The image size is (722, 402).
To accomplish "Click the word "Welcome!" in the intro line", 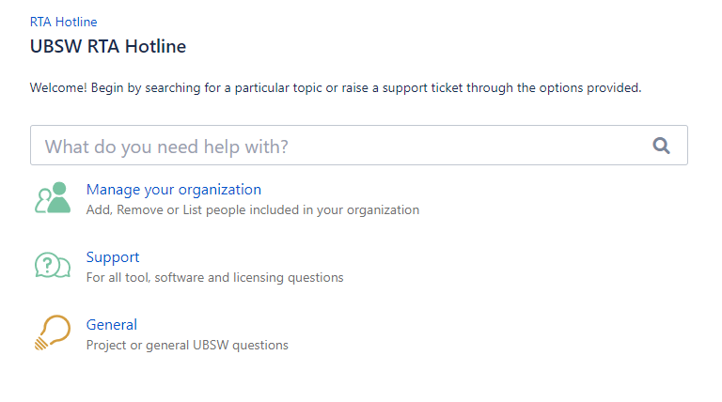I will pos(58,88).
